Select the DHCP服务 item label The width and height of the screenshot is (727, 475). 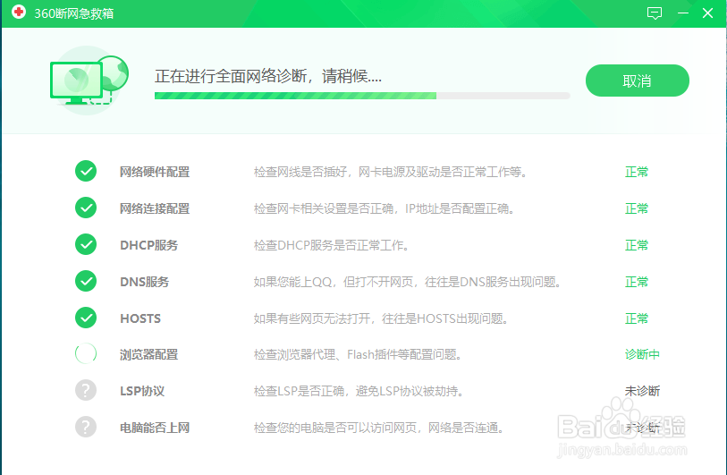click(148, 245)
